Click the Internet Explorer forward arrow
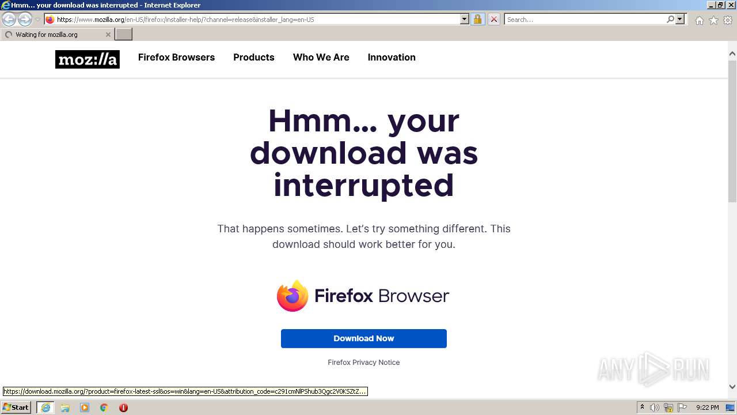Image resolution: width=737 pixels, height=415 pixels. (x=25, y=19)
